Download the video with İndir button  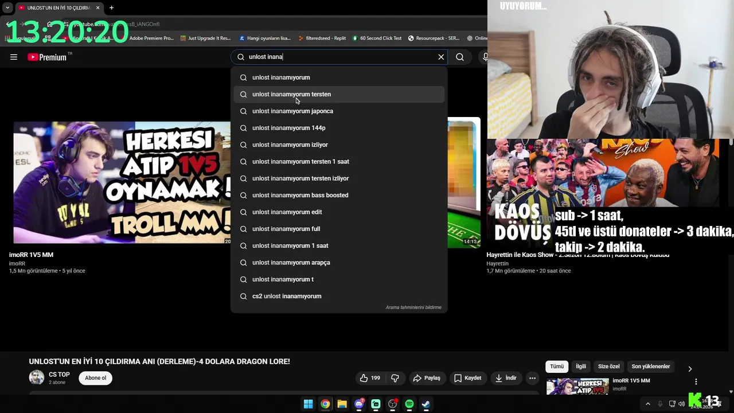(x=506, y=378)
